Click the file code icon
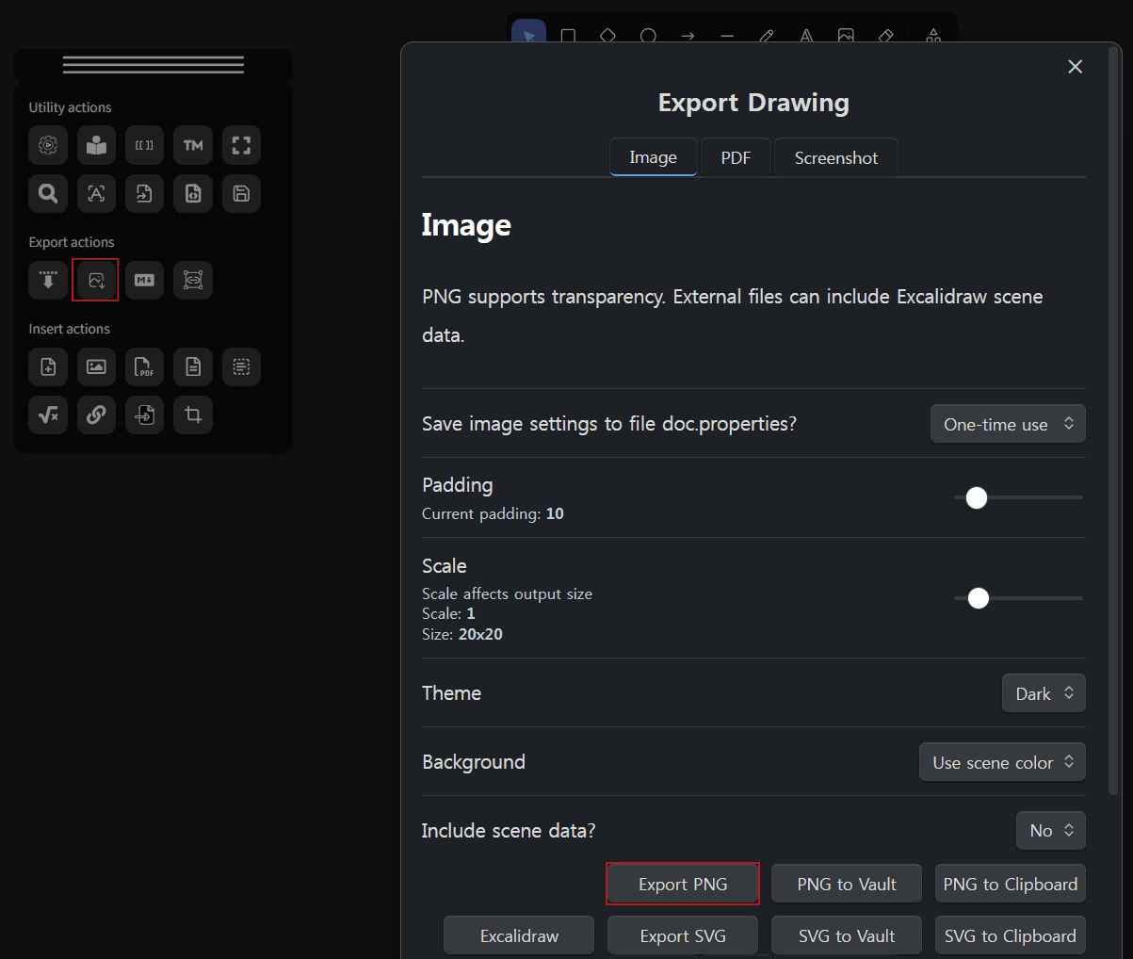The height and width of the screenshot is (959, 1133). 193,193
